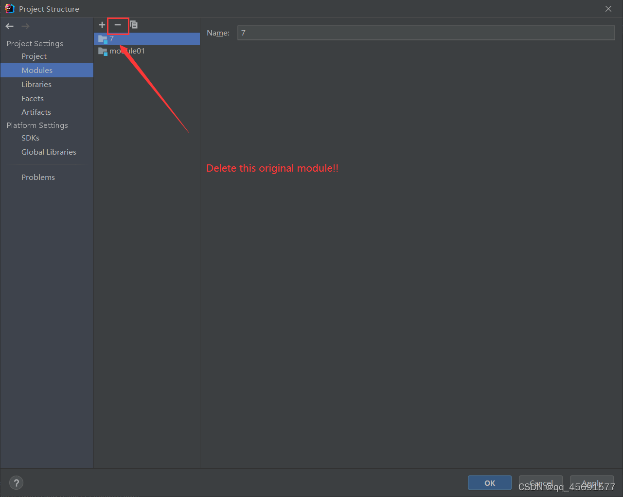Open help via the question mark icon
Image resolution: width=623 pixels, height=497 pixels.
pos(17,483)
